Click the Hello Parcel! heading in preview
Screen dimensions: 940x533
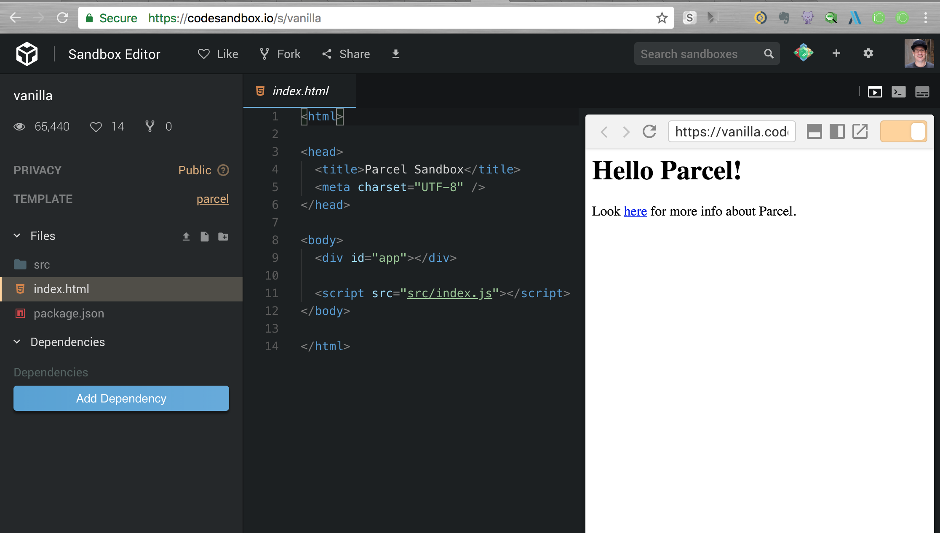click(x=667, y=171)
